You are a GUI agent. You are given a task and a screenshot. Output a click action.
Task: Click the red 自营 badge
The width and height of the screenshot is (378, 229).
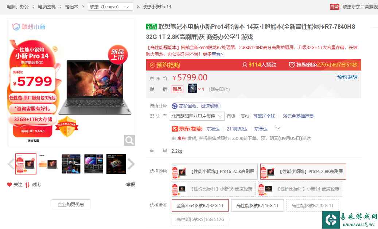pos(334,7)
